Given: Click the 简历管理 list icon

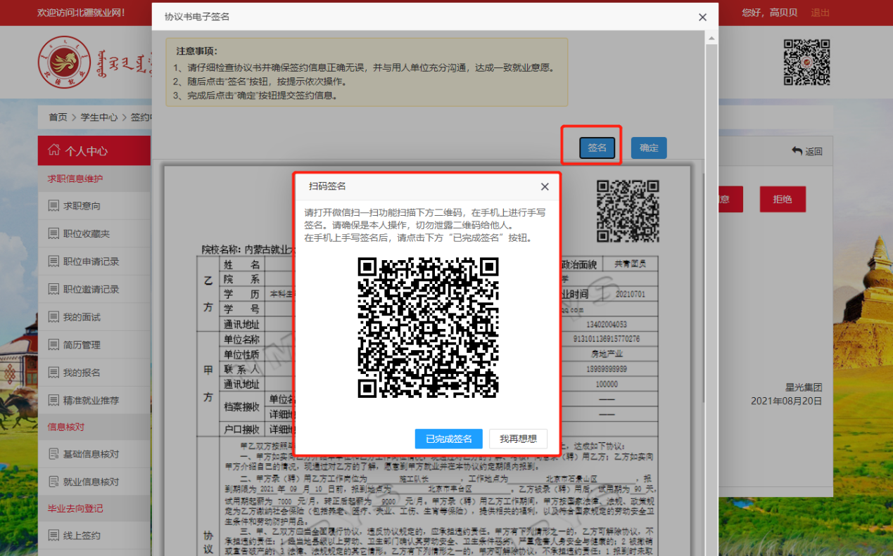Looking at the screenshot, I should coord(53,344).
